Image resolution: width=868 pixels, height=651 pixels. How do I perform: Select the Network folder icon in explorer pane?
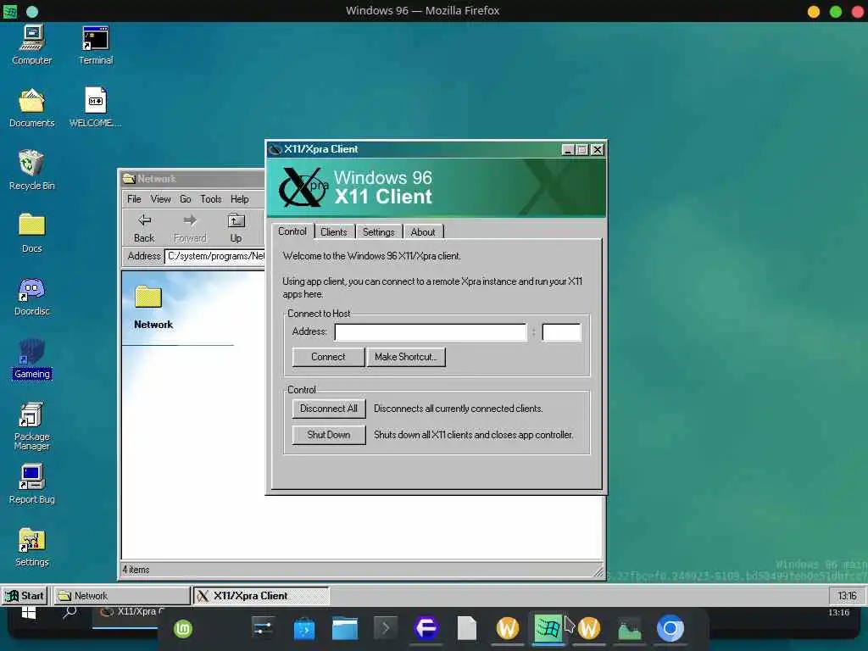pyautogui.click(x=148, y=298)
